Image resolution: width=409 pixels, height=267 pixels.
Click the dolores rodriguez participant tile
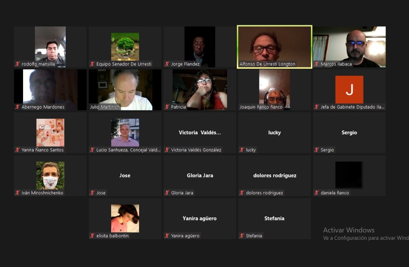(274, 175)
